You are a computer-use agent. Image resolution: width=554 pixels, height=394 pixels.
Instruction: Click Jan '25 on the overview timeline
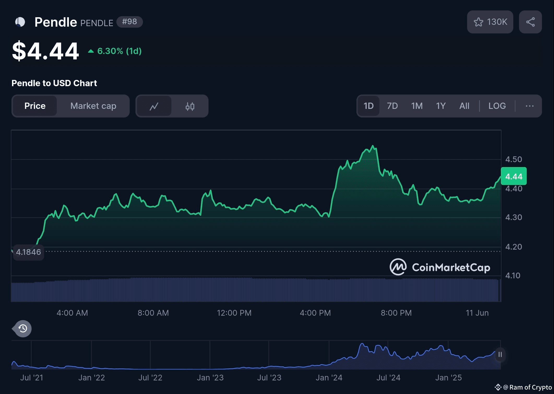(x=448, y=378)
